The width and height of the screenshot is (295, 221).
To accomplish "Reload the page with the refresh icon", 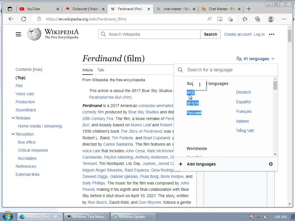I will click(24, 19).
